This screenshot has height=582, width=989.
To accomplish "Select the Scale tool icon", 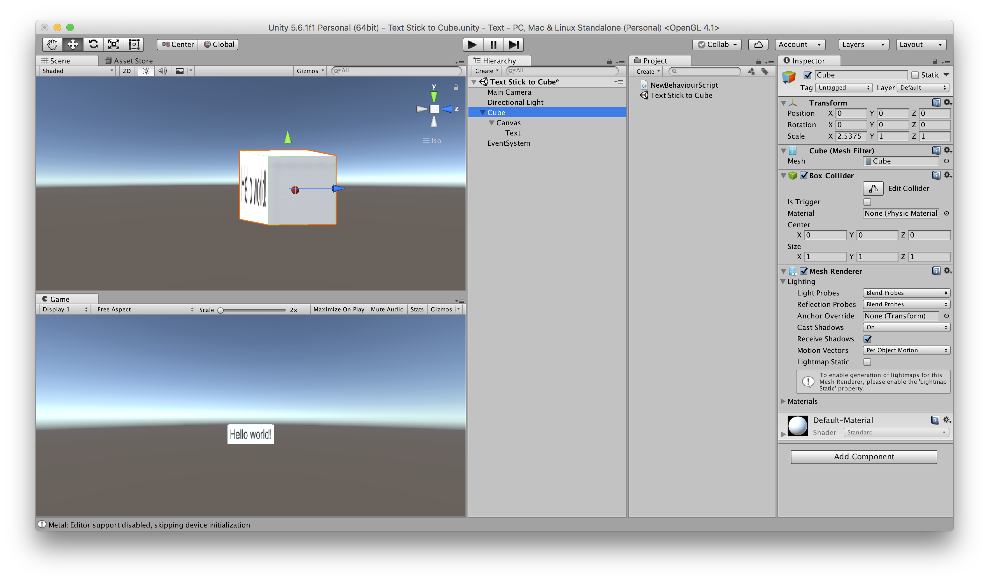I will coord(114,44).
